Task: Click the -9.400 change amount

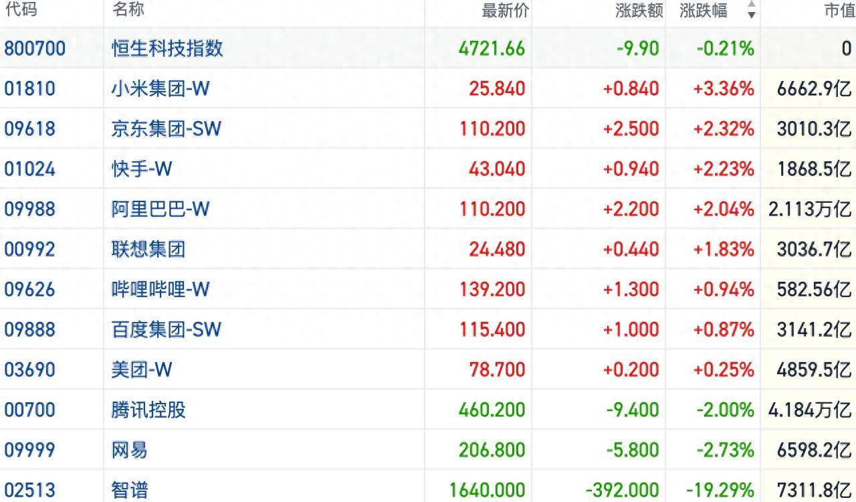Action: coord(633,410)
